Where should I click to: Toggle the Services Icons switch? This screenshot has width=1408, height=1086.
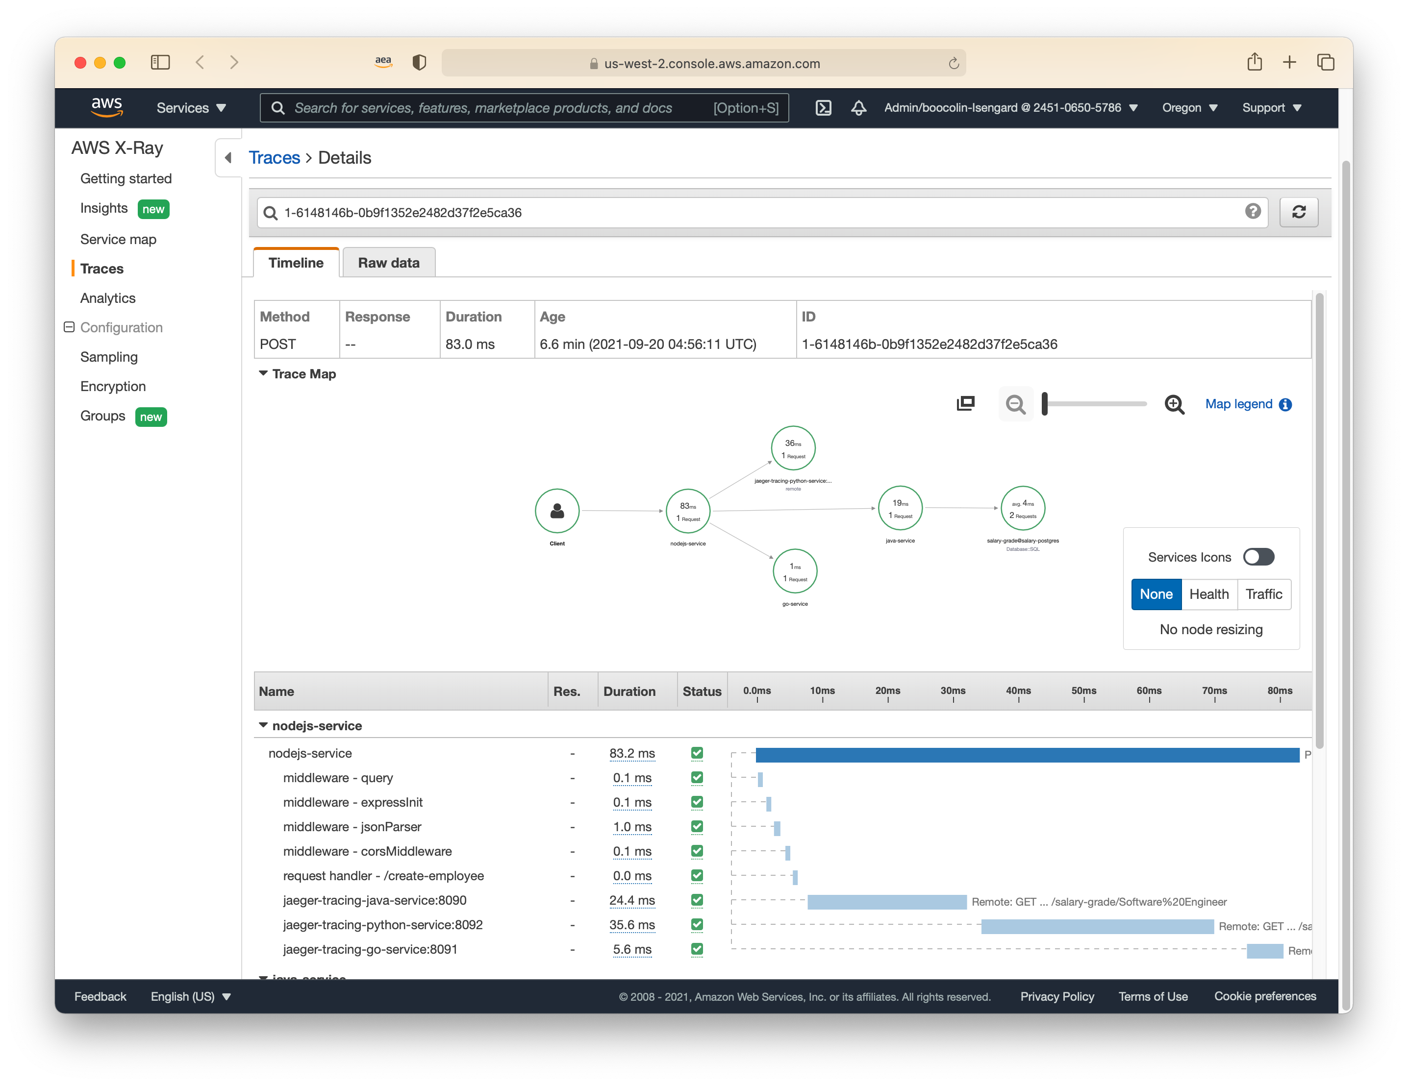tap(1258, 557)
